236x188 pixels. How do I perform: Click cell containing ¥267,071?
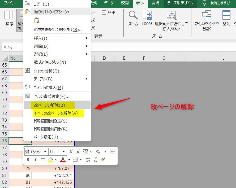click(53, 168)
